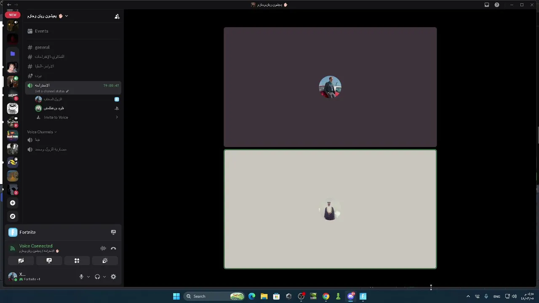Collapse the Voice Channels category
539x303 pixels.
point(42,132)
